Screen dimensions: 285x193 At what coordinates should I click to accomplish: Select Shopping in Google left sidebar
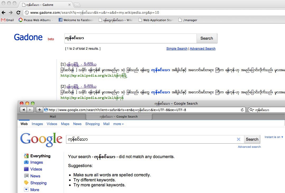tap(35, 183)
